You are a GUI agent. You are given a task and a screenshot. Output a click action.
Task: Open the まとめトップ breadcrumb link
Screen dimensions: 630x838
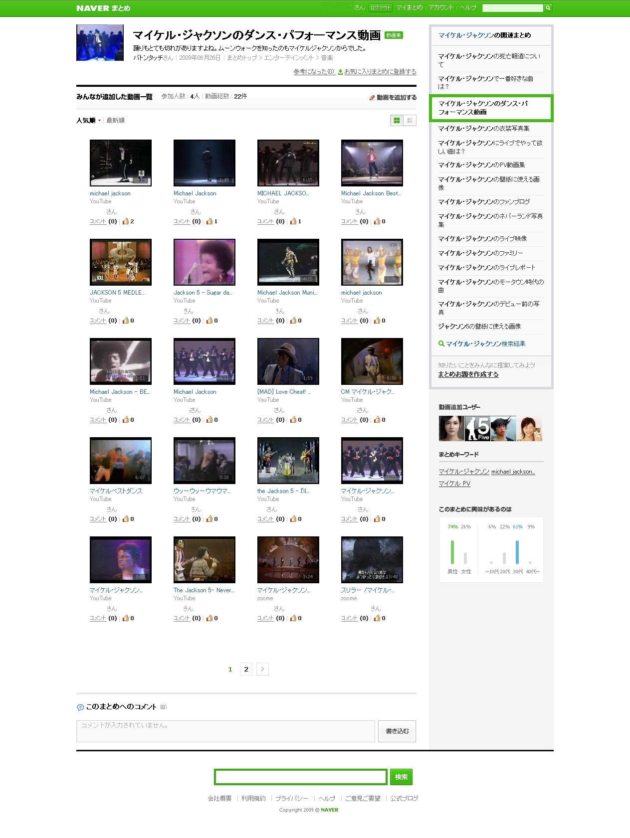click(x=242, y=58)
